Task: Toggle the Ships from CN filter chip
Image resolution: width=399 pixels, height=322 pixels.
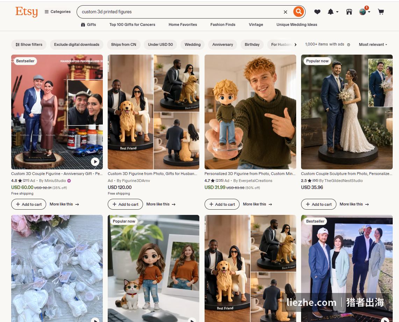Action: (x=123, y=44)
